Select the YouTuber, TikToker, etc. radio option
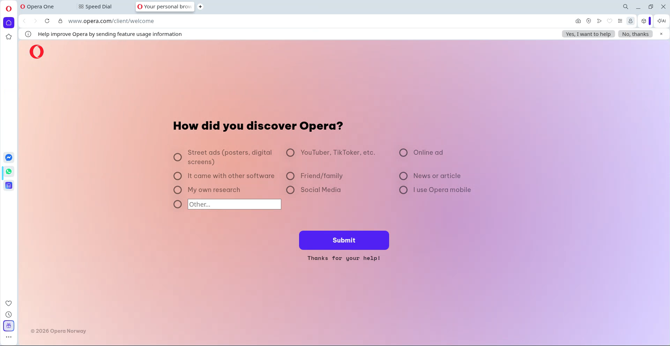Image resolution: width=670 pixels, height=346 pixels. [290, 153]
